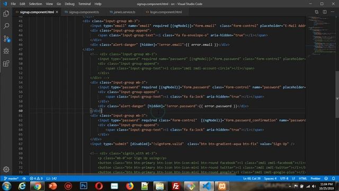Select the third editor tab, the .ts service file
The image size is (339, 191).
(122, 12)
